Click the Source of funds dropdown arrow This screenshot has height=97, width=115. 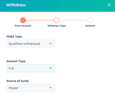point(51,88)
